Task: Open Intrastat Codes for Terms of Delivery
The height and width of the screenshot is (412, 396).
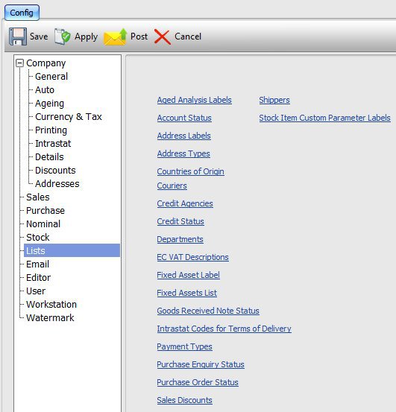Action: 224,329
